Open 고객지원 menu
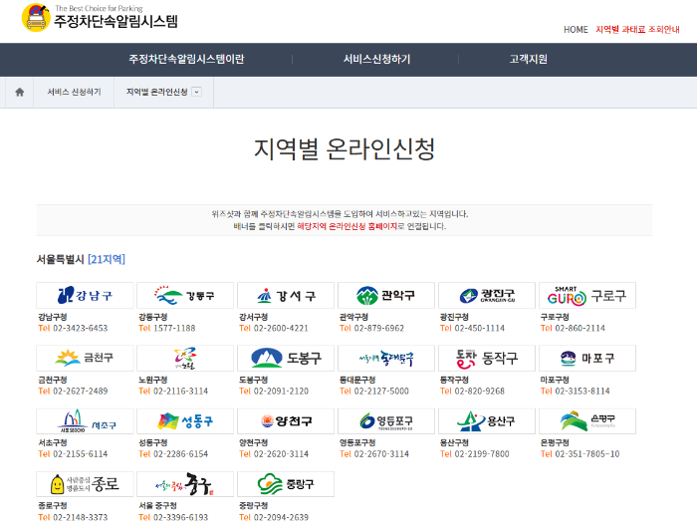The image size is (697, 531). (528, 59)
